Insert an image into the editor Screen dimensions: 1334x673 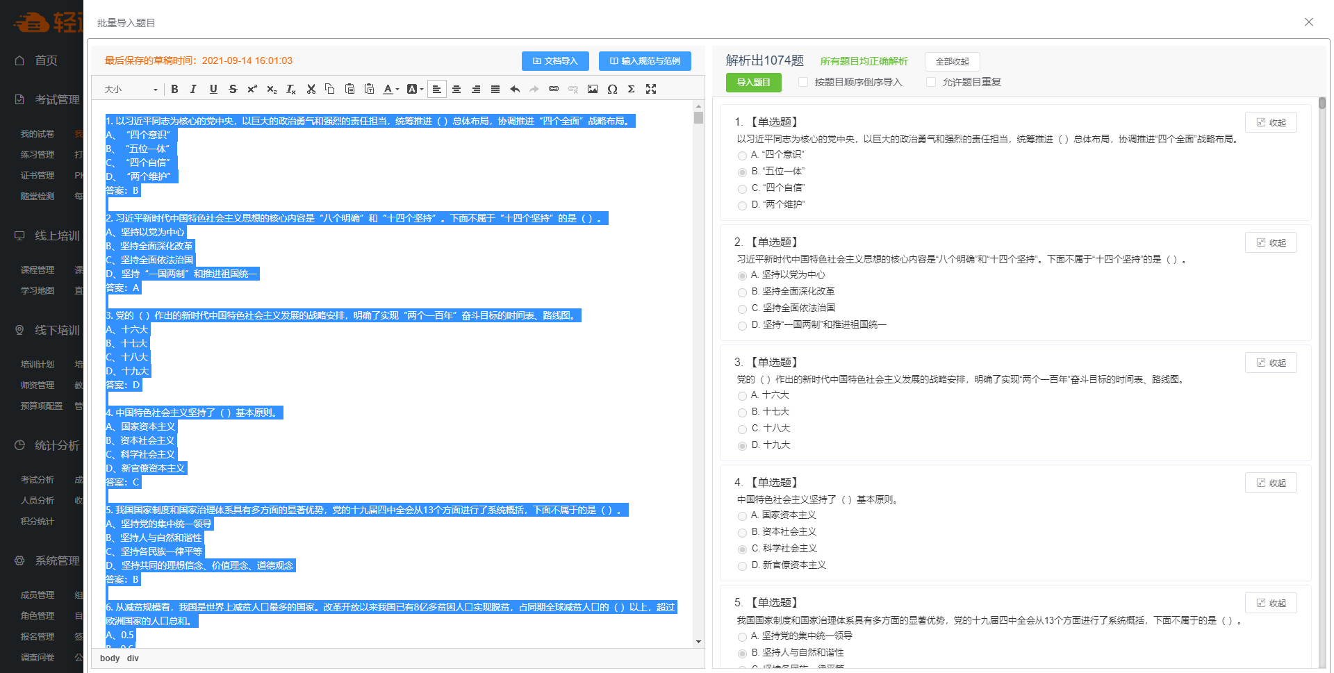click(593, 89)
